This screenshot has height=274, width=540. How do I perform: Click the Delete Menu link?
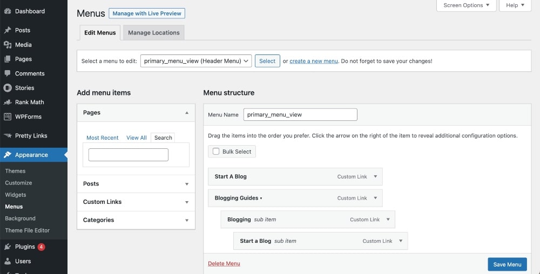coord(224,264)
